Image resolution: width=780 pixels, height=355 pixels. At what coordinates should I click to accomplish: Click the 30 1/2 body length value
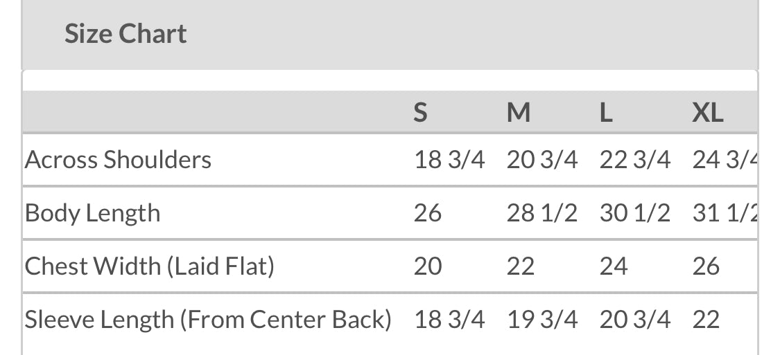(x=634, y=213)
